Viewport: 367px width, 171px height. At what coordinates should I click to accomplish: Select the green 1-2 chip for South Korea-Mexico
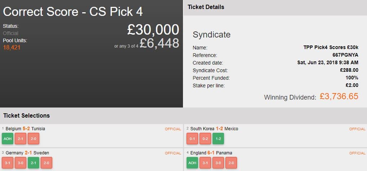(x=218, y=139)
